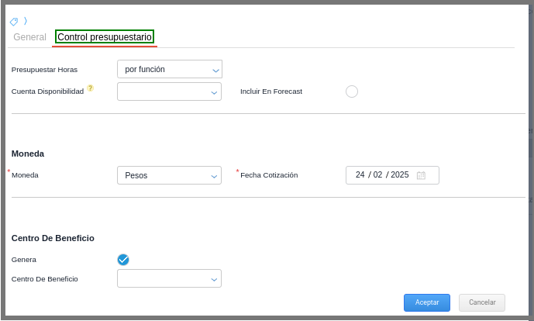This screenshot has height=321, width=534.
Task: Click the day value 24 in the date field
Action: [360, 175]
